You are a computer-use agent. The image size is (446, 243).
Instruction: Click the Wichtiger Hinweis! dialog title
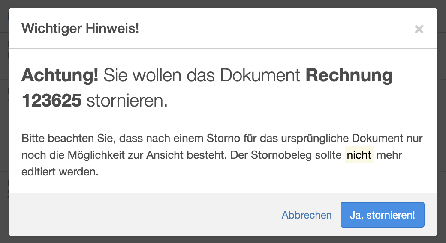80,29
